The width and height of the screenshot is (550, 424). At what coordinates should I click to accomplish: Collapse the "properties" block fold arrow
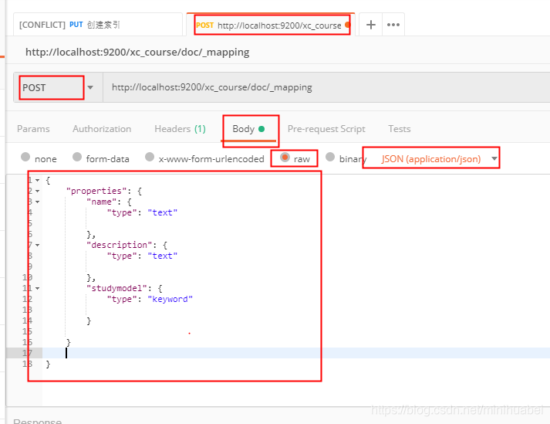[37, 191]
